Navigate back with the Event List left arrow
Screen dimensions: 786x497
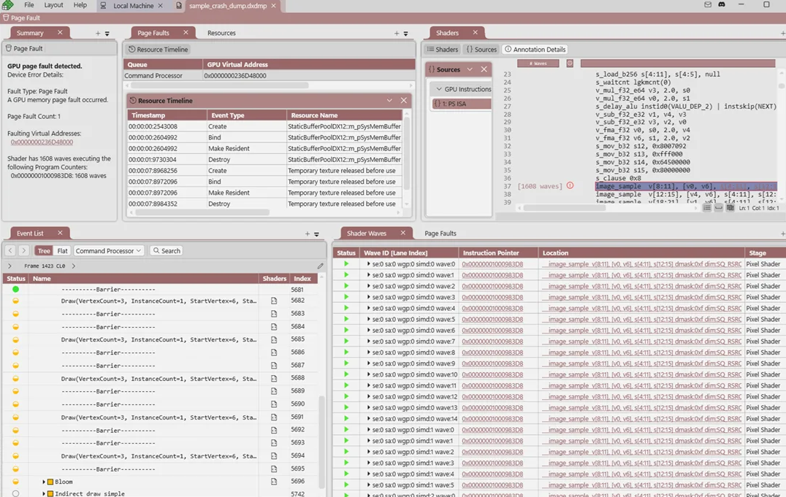pos(10,250)
